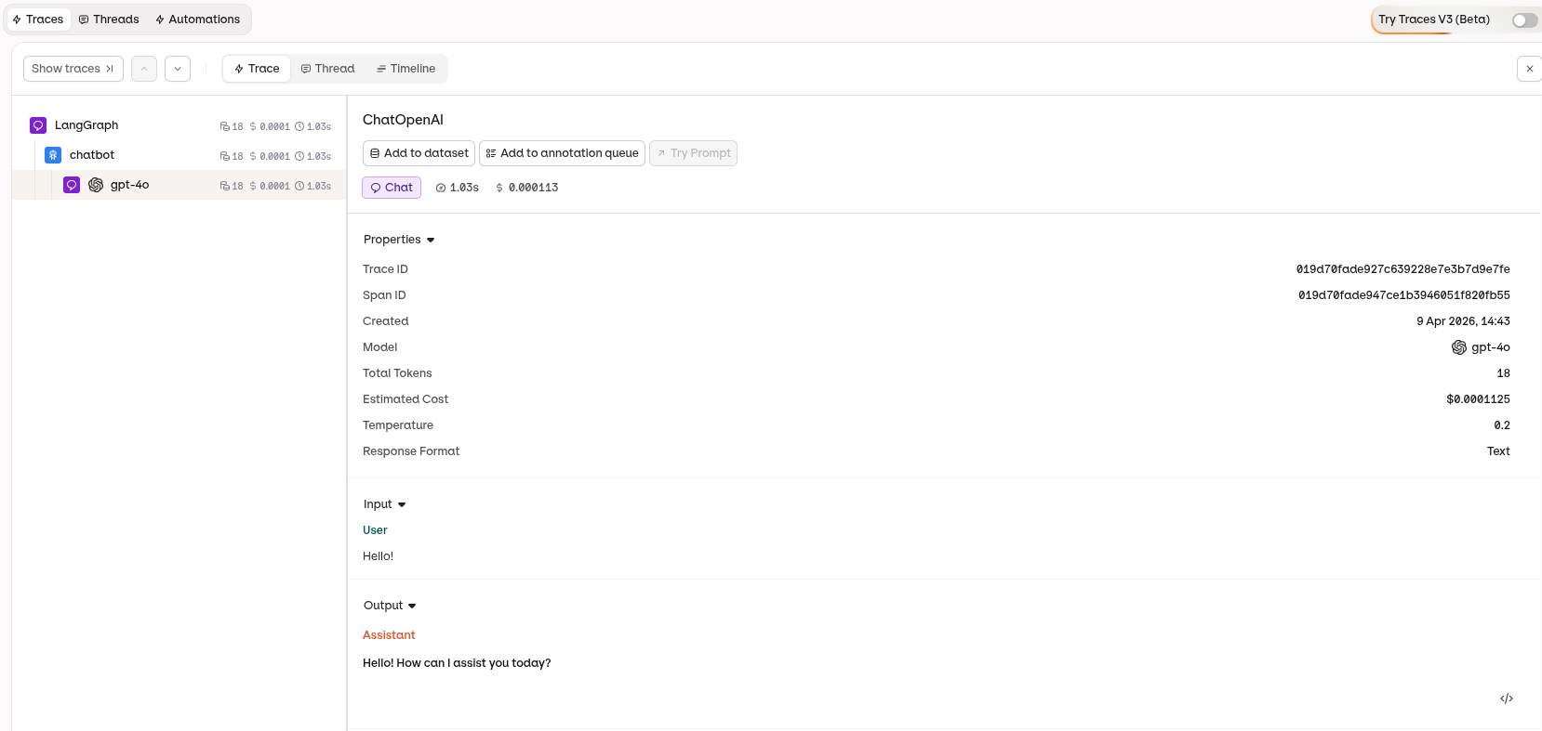
Task: Click the Chat run type badge
Action: click(x=392, y=188)
